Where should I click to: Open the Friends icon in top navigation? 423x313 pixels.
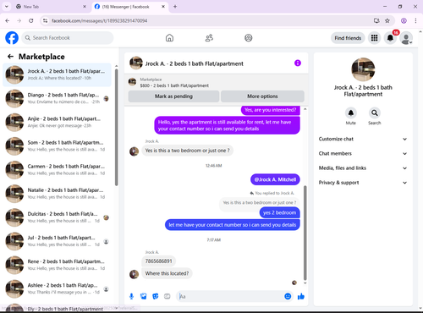[x=209, y=38]
